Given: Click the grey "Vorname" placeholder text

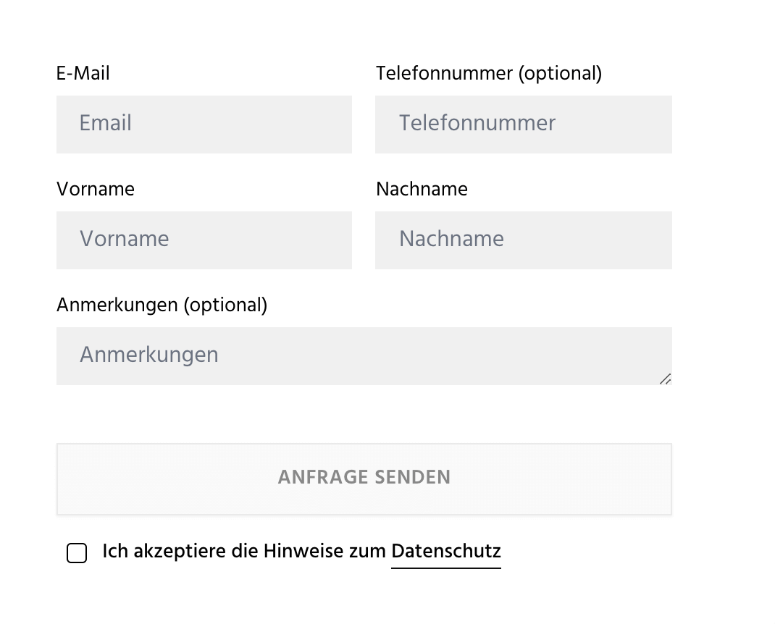Looking at the screenshot, I should (125, 239).
